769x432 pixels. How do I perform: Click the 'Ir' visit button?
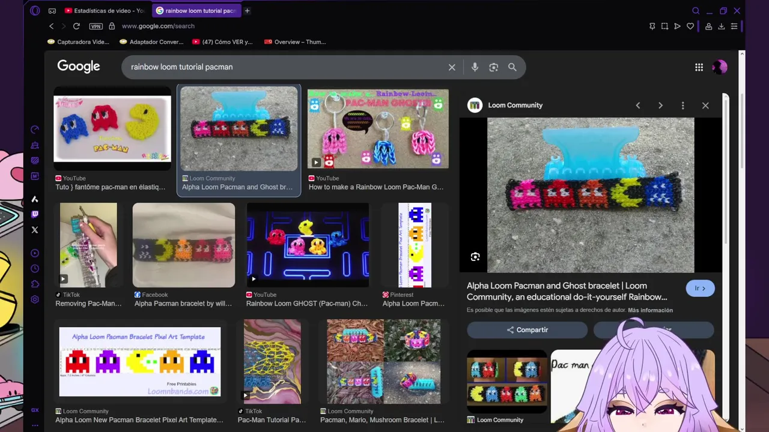pyautogui.click(x=700, y=288)
